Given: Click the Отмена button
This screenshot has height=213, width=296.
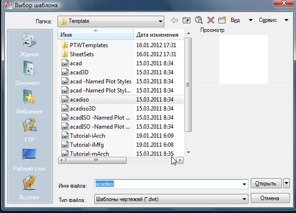Looking at the screenshot, I should (270, 198).
